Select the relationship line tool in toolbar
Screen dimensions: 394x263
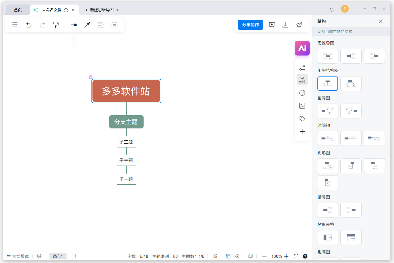pos(87,25)
